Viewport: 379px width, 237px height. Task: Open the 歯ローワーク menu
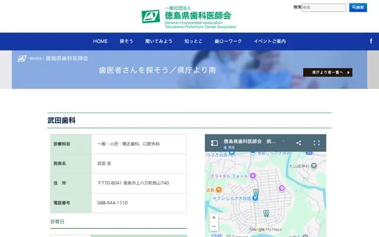pos(228,41)
